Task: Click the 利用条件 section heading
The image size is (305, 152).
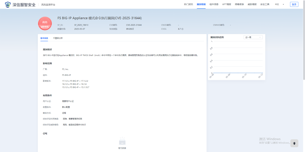Action: click(x=47, y=95)
